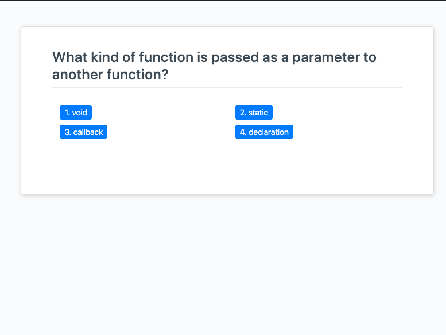446x335 pixels.
Task: Choose the '2. static' answer button
Action: pyautogui.click(x=254, y=113)
